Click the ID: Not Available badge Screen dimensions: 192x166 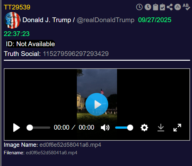[30, 44]
